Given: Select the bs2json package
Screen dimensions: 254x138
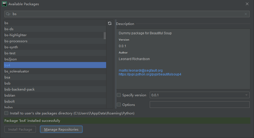Looking at the screenshot, I should point(55,59).
